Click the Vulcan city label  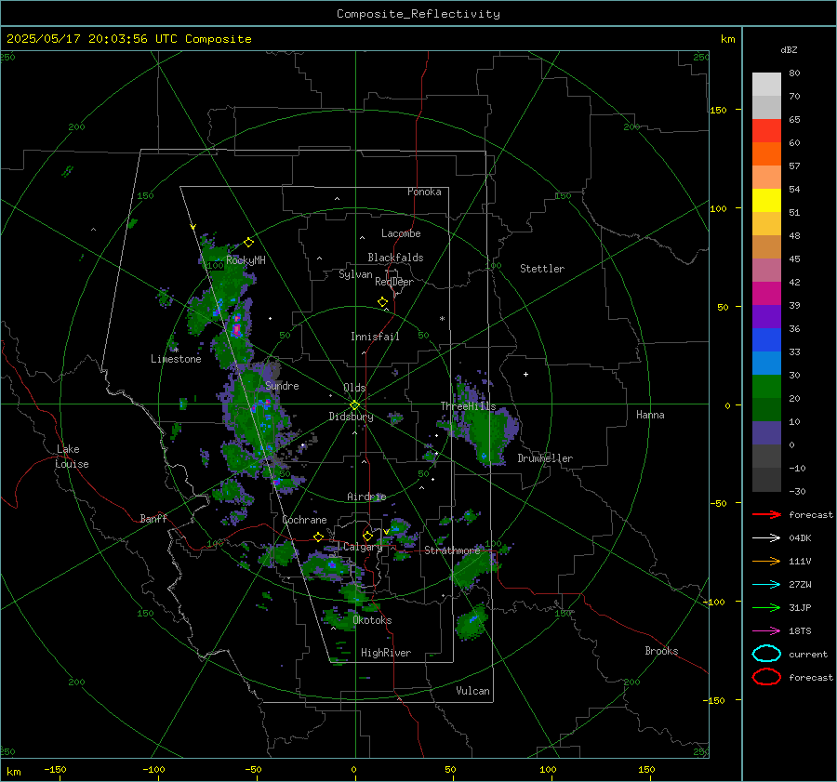pos(472,691)
